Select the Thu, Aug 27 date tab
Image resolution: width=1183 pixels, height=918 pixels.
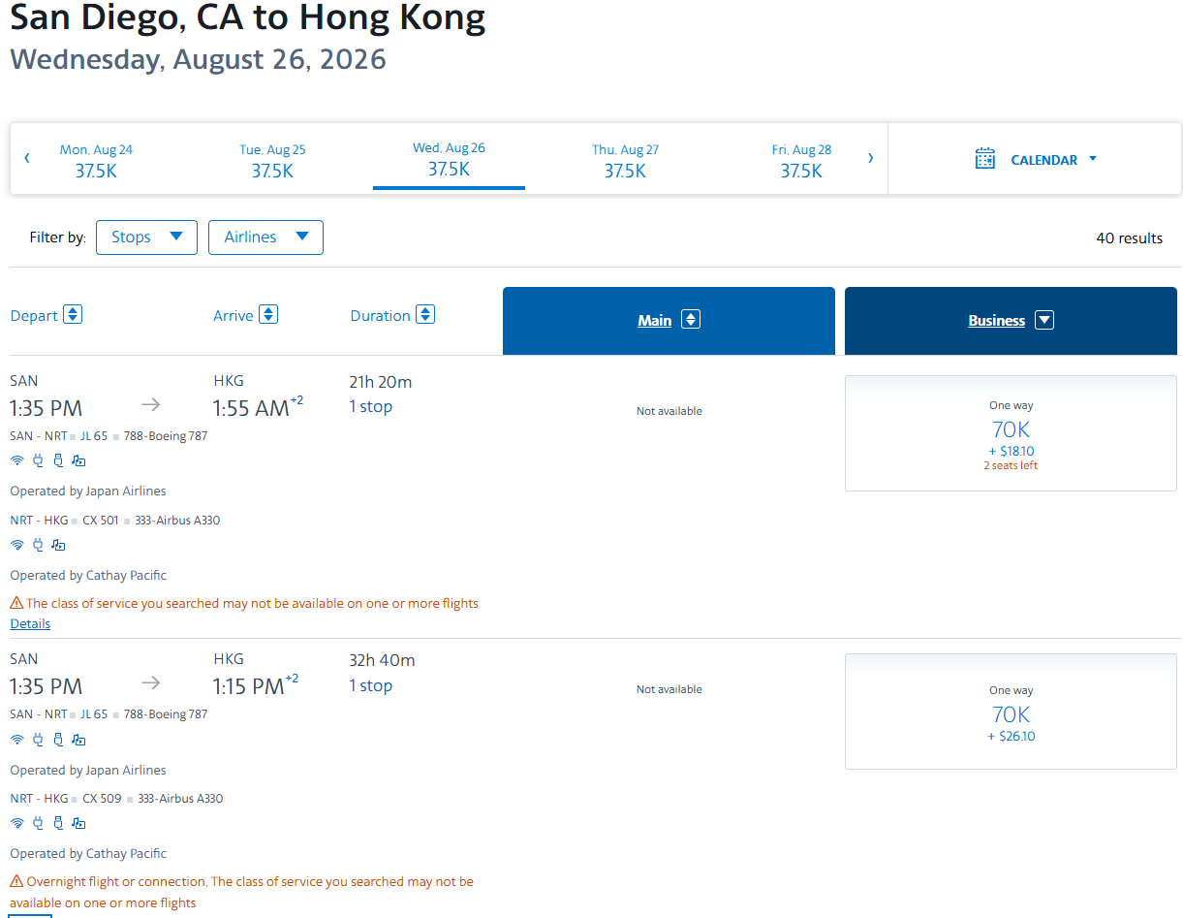click(x=625, y=160)
